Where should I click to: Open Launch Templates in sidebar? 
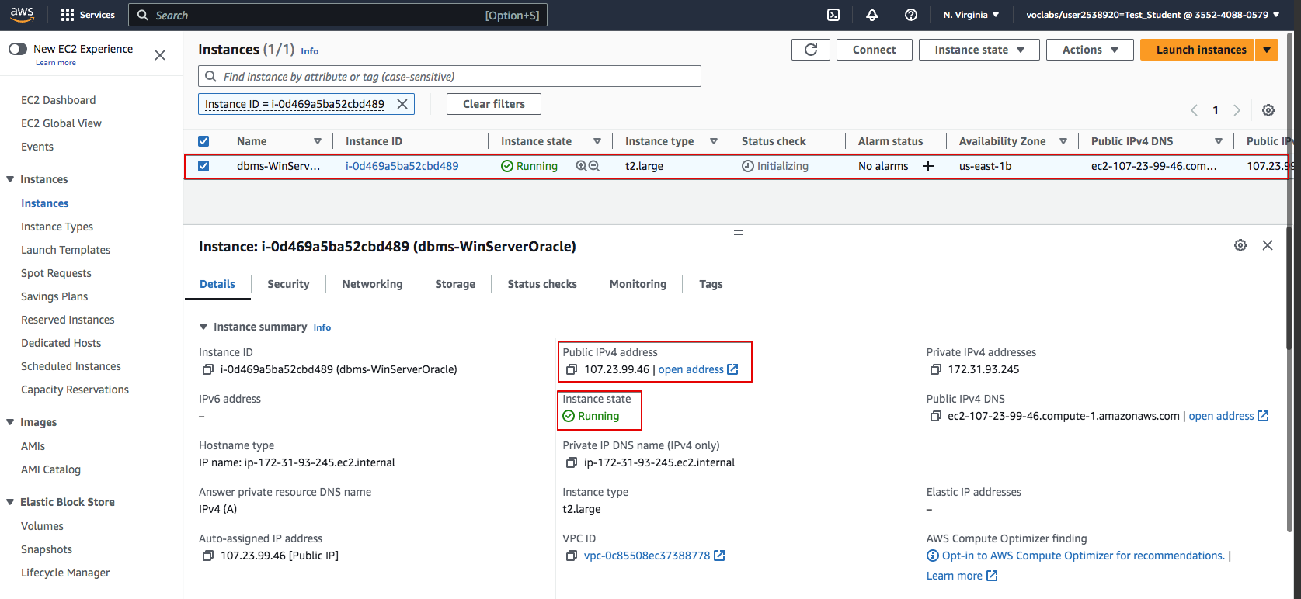65,250
